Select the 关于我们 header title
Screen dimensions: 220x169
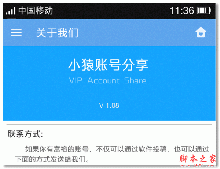point(57,33)
